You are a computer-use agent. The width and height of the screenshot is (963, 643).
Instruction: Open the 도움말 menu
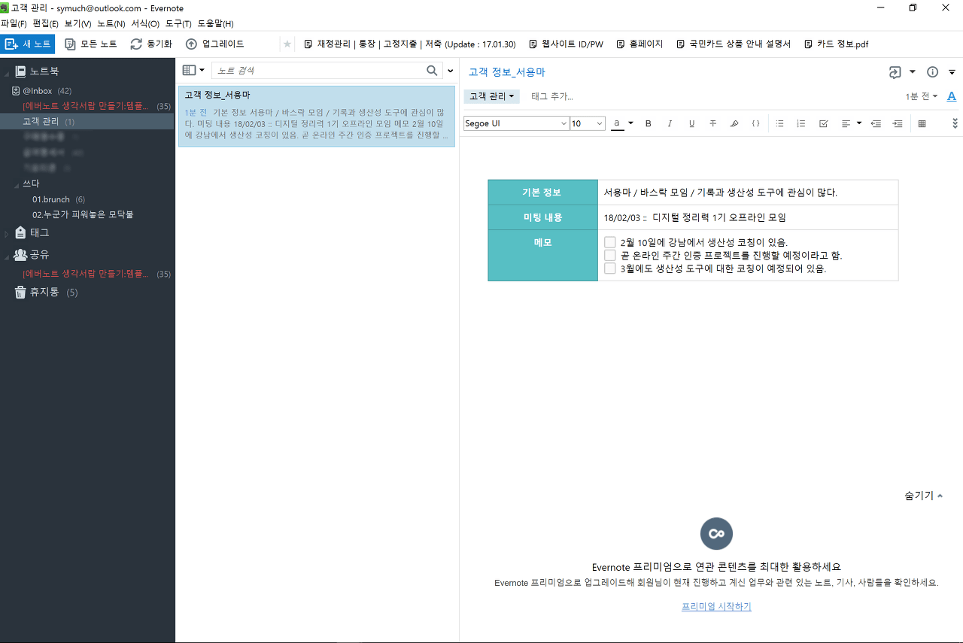(215, 23)
